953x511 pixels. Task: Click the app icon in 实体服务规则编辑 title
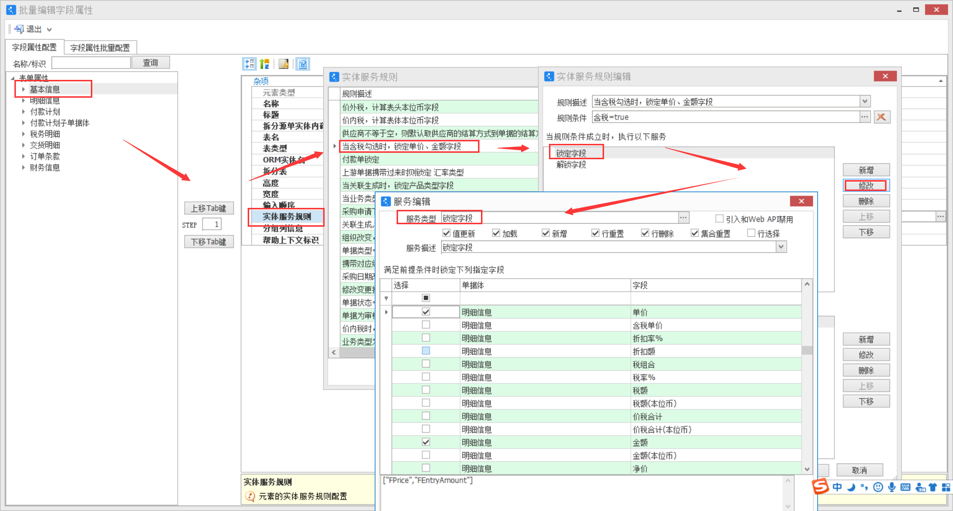coord(549,76)
